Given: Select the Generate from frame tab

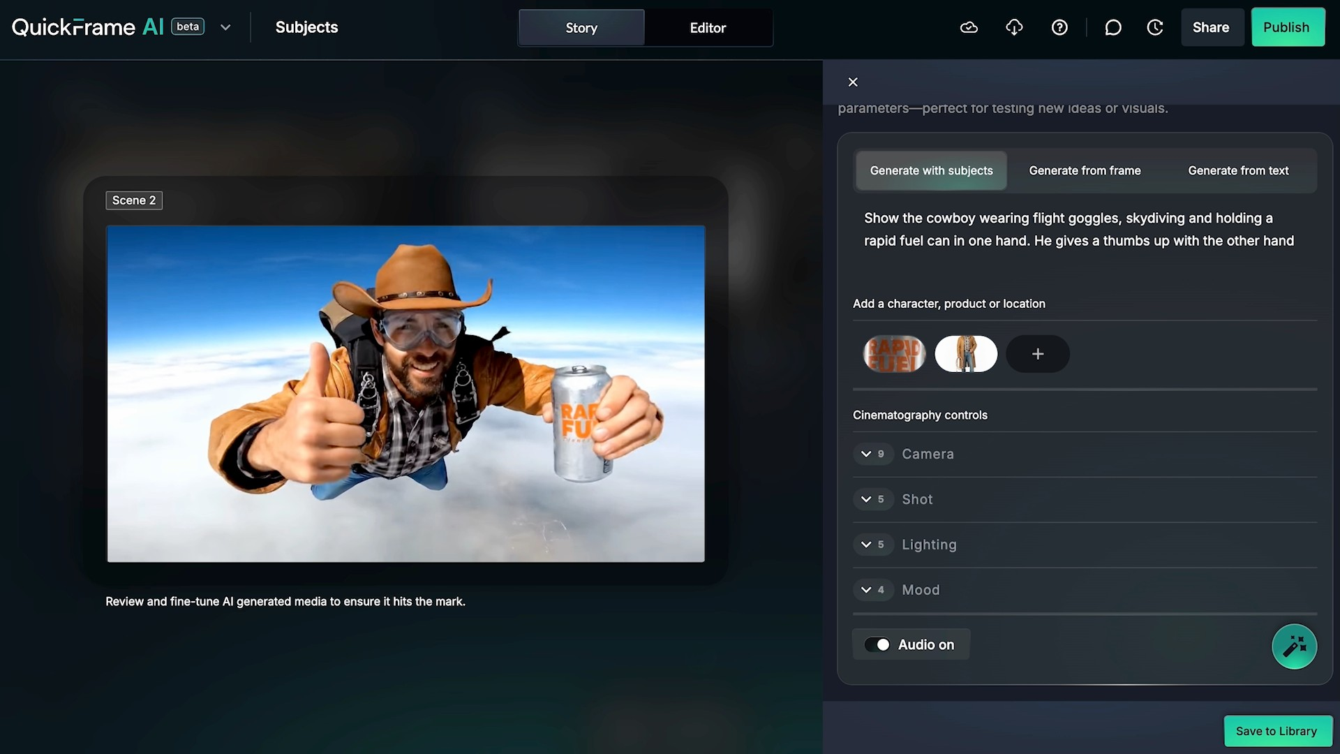Looking at the screenshot, I should coord(1085,170).
